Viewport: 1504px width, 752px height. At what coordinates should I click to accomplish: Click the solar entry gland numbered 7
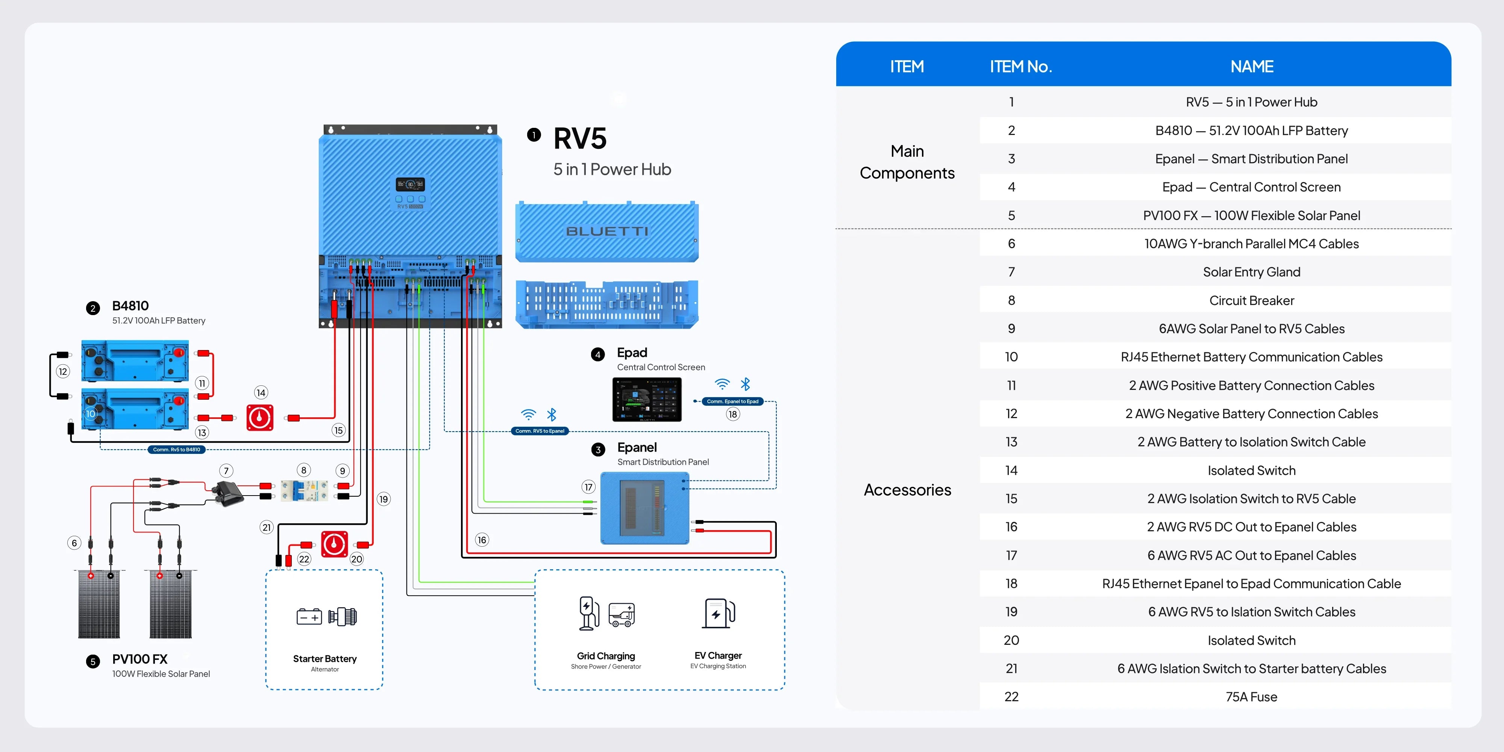227,493
